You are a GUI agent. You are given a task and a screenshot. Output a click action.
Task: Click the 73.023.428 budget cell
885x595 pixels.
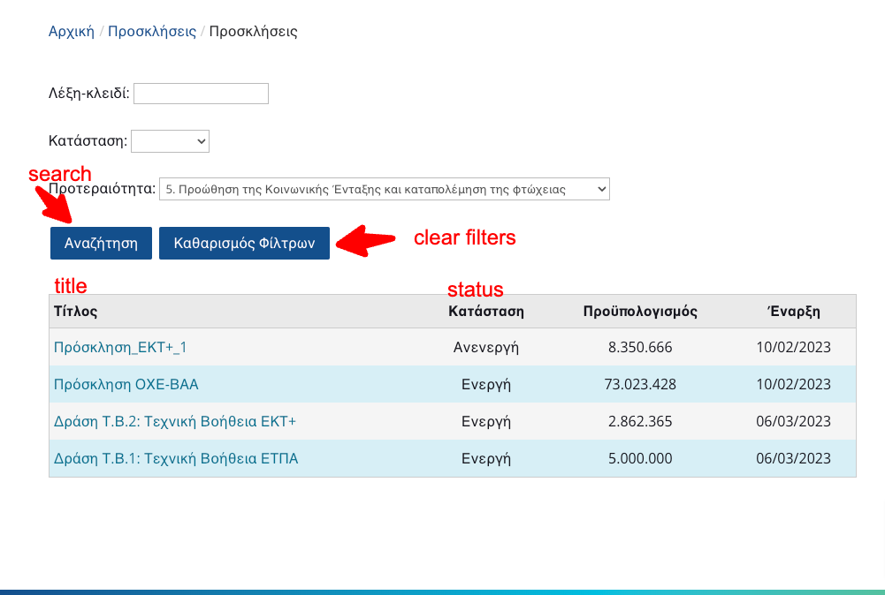(640, 385)
